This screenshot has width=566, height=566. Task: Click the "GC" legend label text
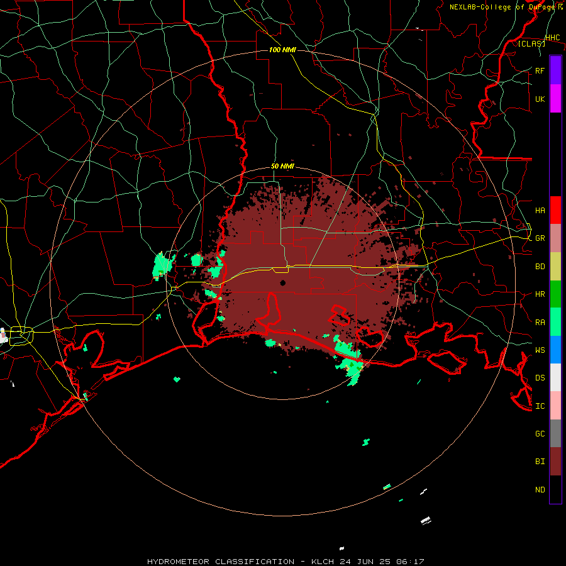click(540, 434)
